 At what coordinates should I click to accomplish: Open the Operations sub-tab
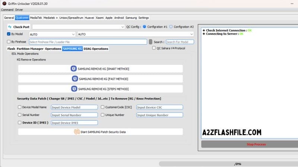[x=53, y=49]
